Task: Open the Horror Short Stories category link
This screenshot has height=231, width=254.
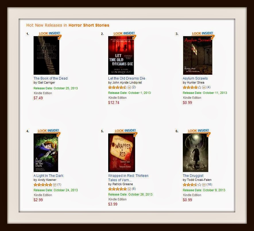Action: tap(89, 25)
